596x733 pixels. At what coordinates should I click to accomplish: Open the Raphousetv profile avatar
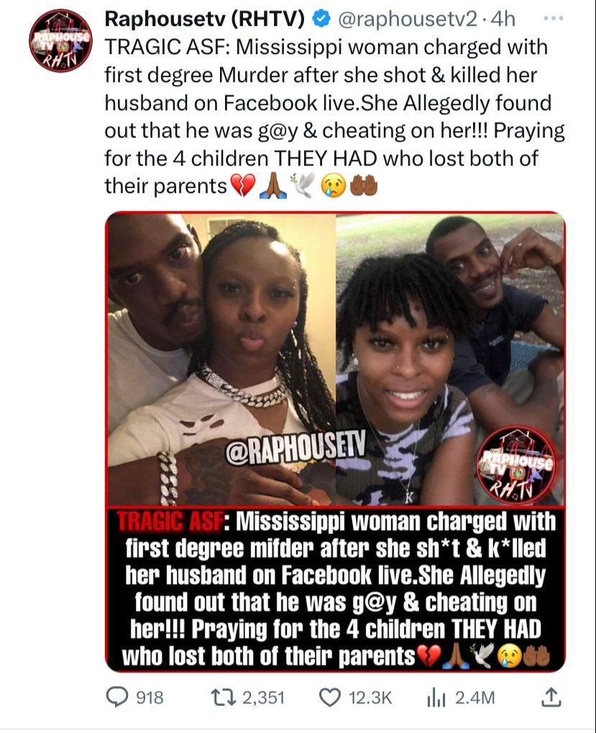click(60, 40)
